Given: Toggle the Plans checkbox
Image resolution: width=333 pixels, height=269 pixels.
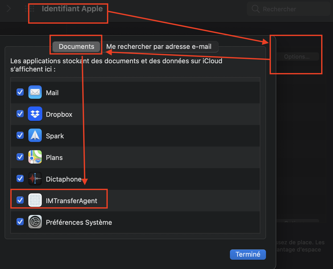Looking at the screenshot, I should tap(20, 157).
